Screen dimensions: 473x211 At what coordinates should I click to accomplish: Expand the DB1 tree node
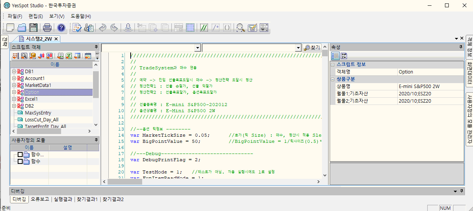(x=14, y=72)
